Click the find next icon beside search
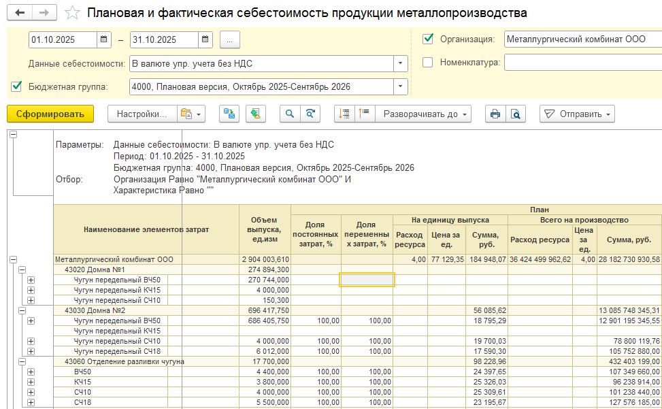 point(310,114)
